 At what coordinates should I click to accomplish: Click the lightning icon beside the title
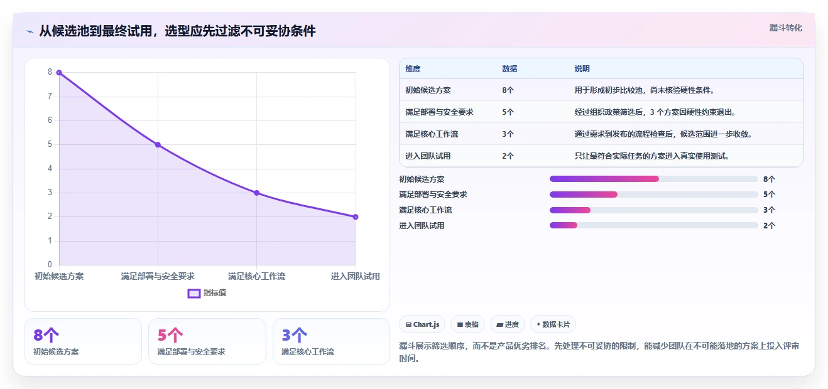click(x=30, y=31)
